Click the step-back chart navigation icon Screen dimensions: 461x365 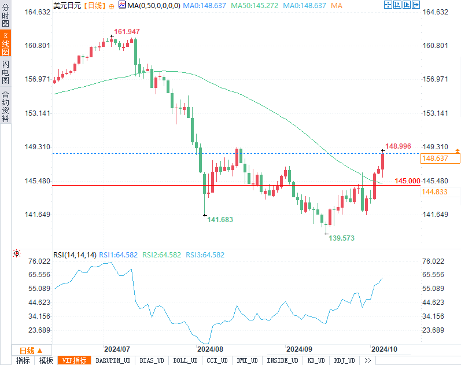[x=397, y=5]
